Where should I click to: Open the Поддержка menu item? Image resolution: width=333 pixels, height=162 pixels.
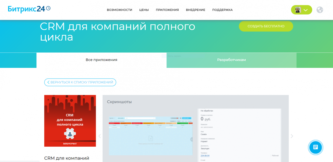222,10
